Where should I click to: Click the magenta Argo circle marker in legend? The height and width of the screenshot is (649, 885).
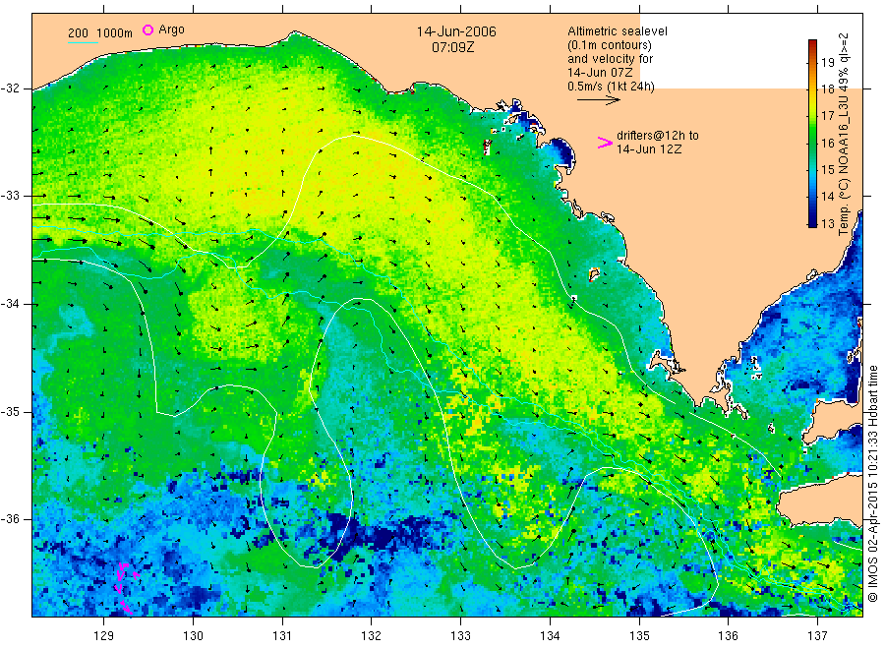point(147,29)
